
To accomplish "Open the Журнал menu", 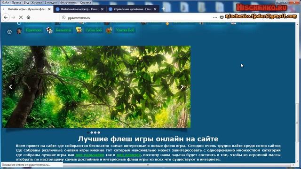I will point(37,2).
